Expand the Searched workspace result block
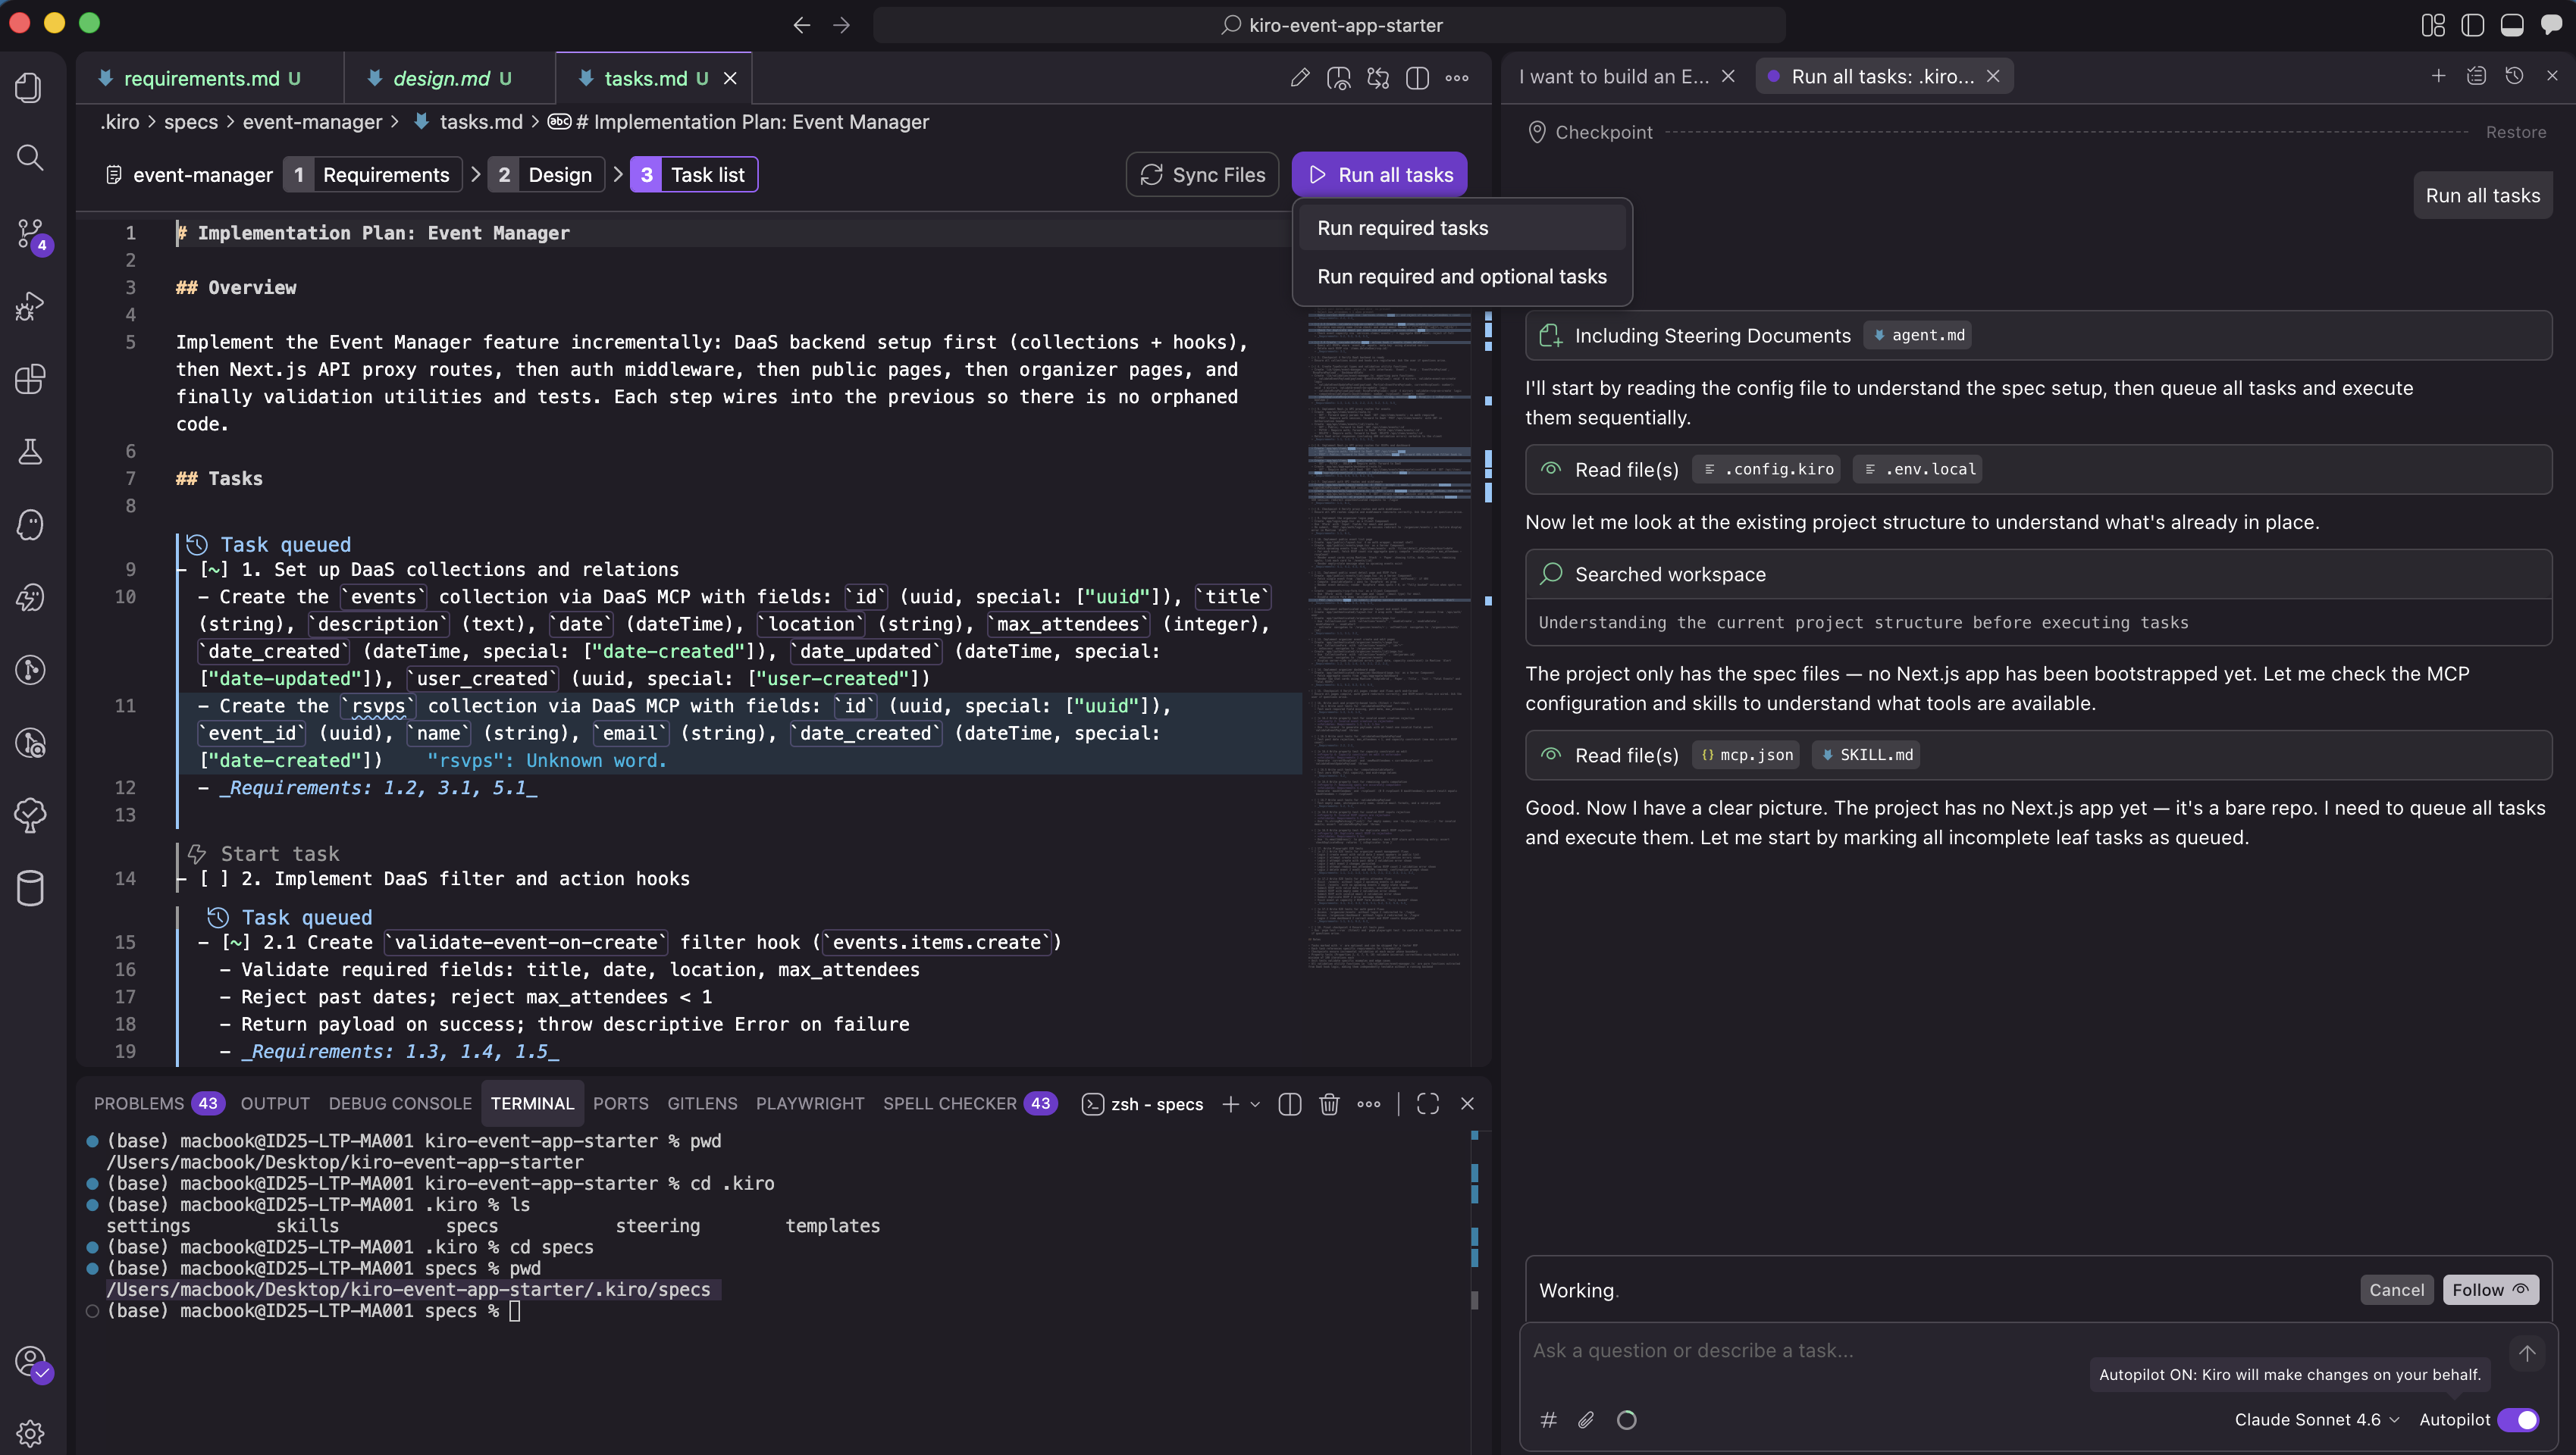 pos(2038,574)
